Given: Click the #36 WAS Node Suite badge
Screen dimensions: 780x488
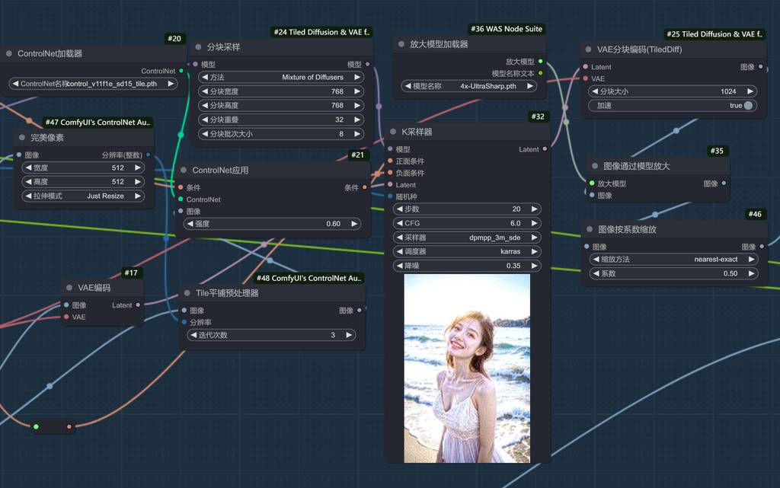Looking at the screenshot, I should tap(507, 29).
